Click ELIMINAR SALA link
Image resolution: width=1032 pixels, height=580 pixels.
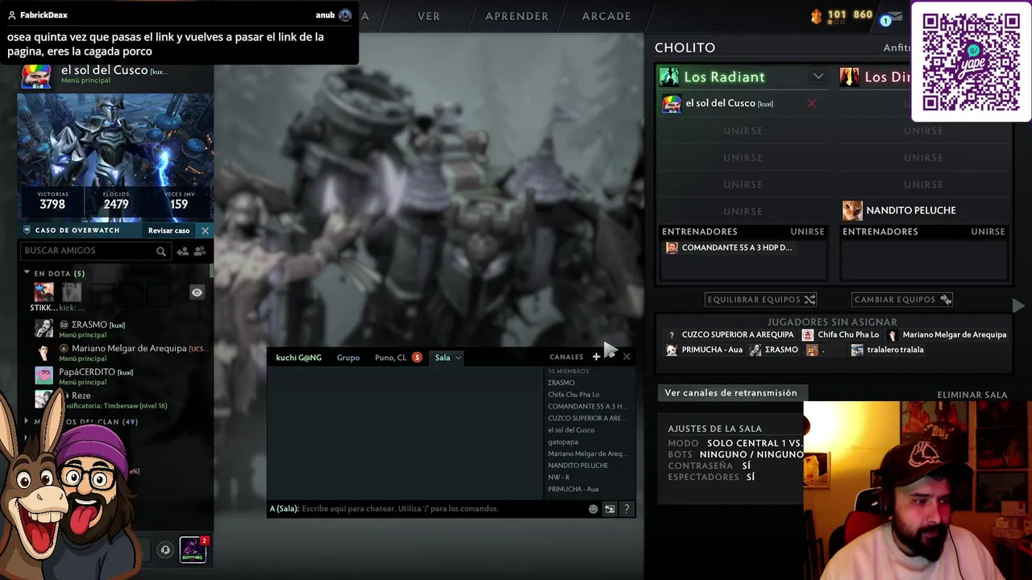coord(972,395)
